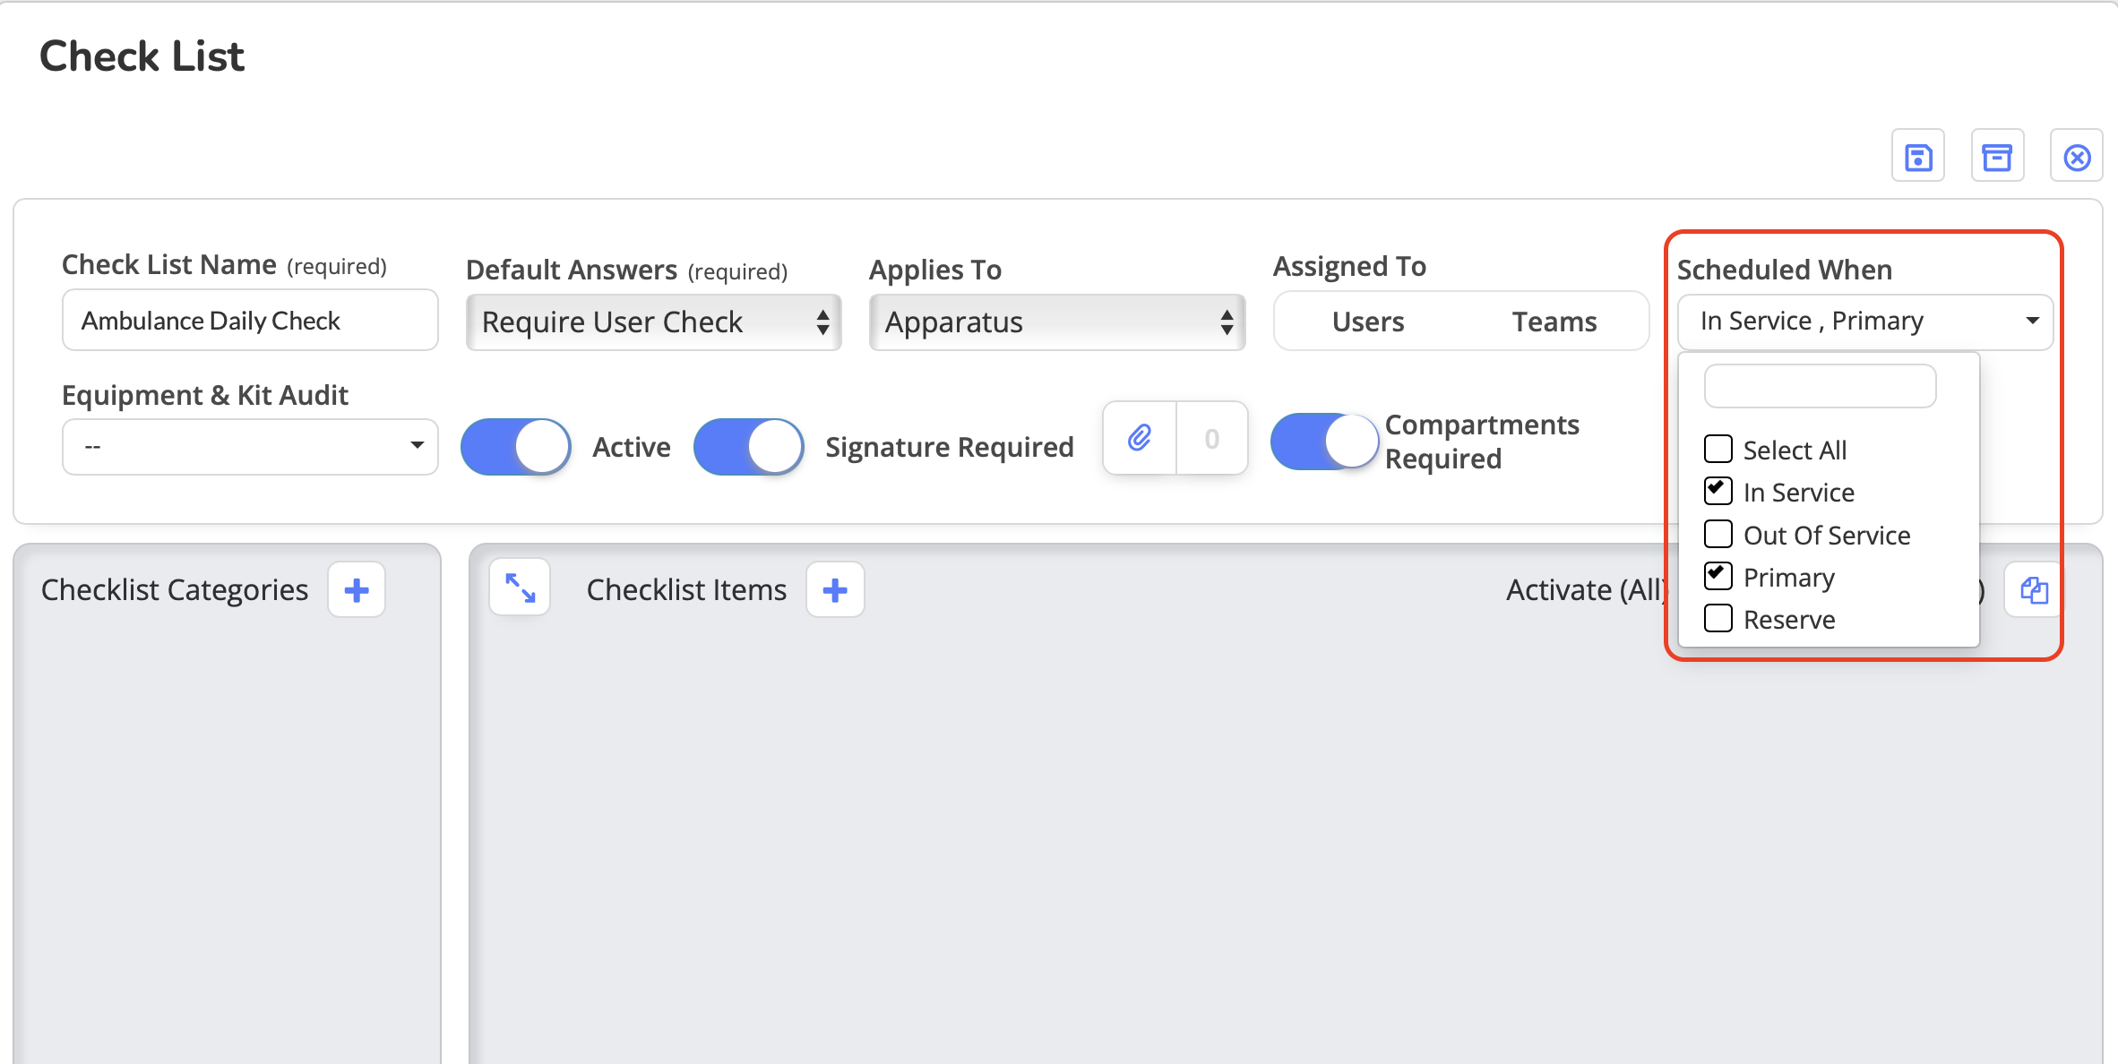This screenshot has width=2118, height=1064.
Task: Uncheck the Primary checkbox
Action: [1718, 576]
